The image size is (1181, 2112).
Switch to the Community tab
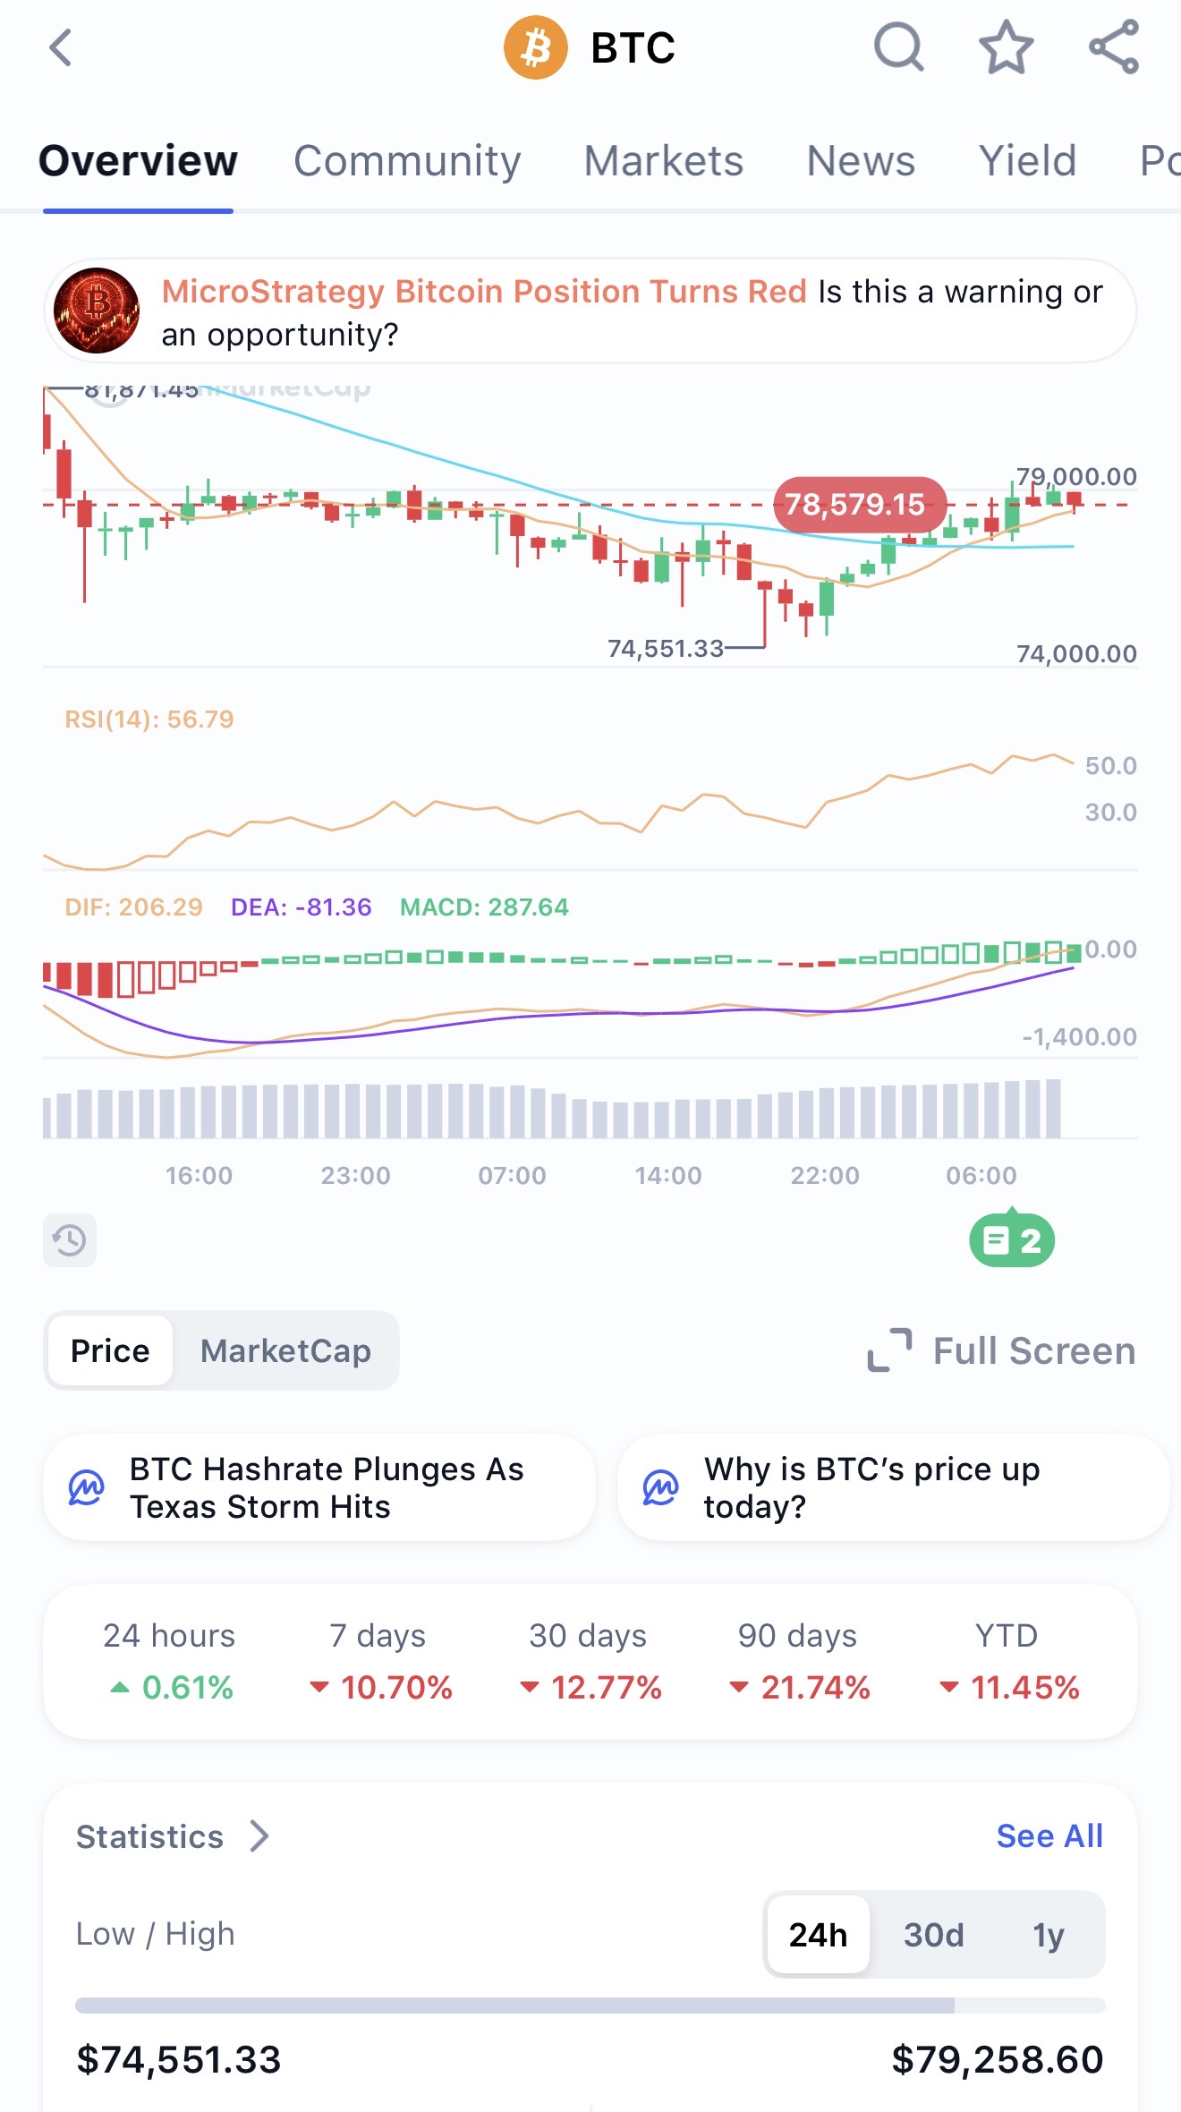pos(407,161)
